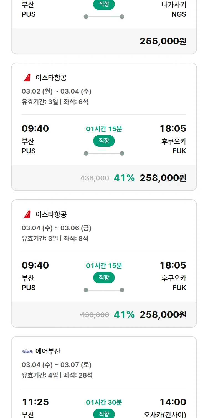Open the 에어부산 airline name link
This screenshot has width=208, height=418.
pyautogui.click(x=48, y=352)
